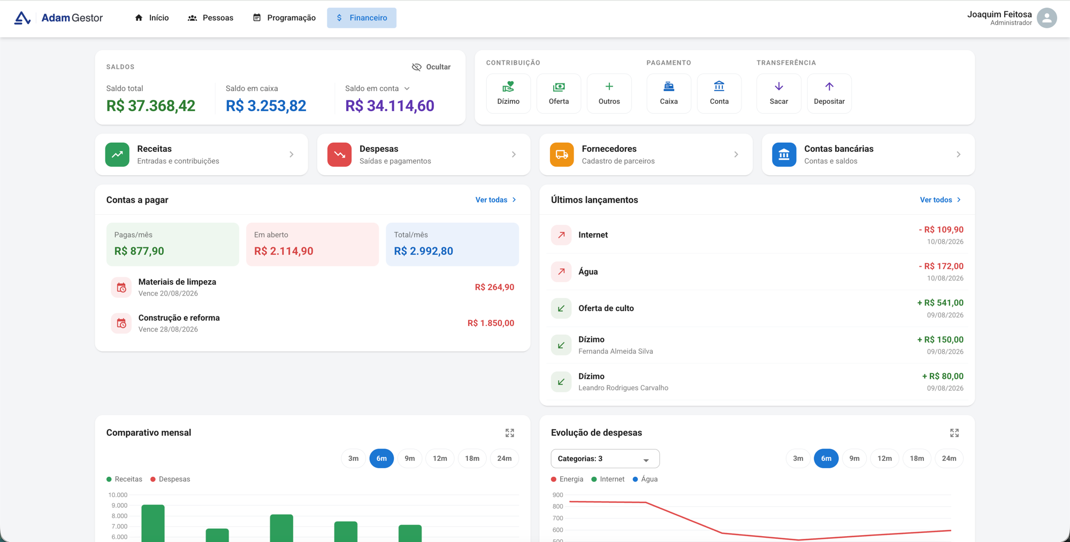Open the Construção e reforma bill
Screen dimensions: 1070x542
tap(312, 323)
